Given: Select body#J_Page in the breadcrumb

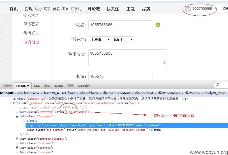Looking at the screenshot, I should pos(215,93).
